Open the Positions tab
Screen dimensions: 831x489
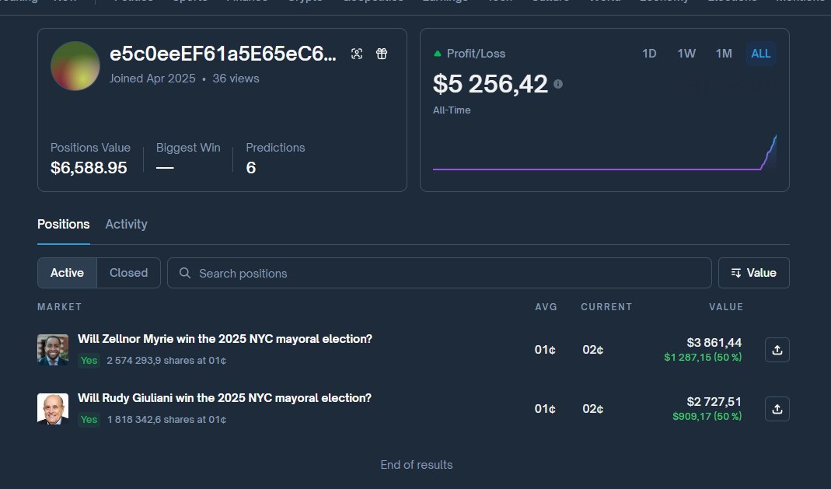[63, 224]
